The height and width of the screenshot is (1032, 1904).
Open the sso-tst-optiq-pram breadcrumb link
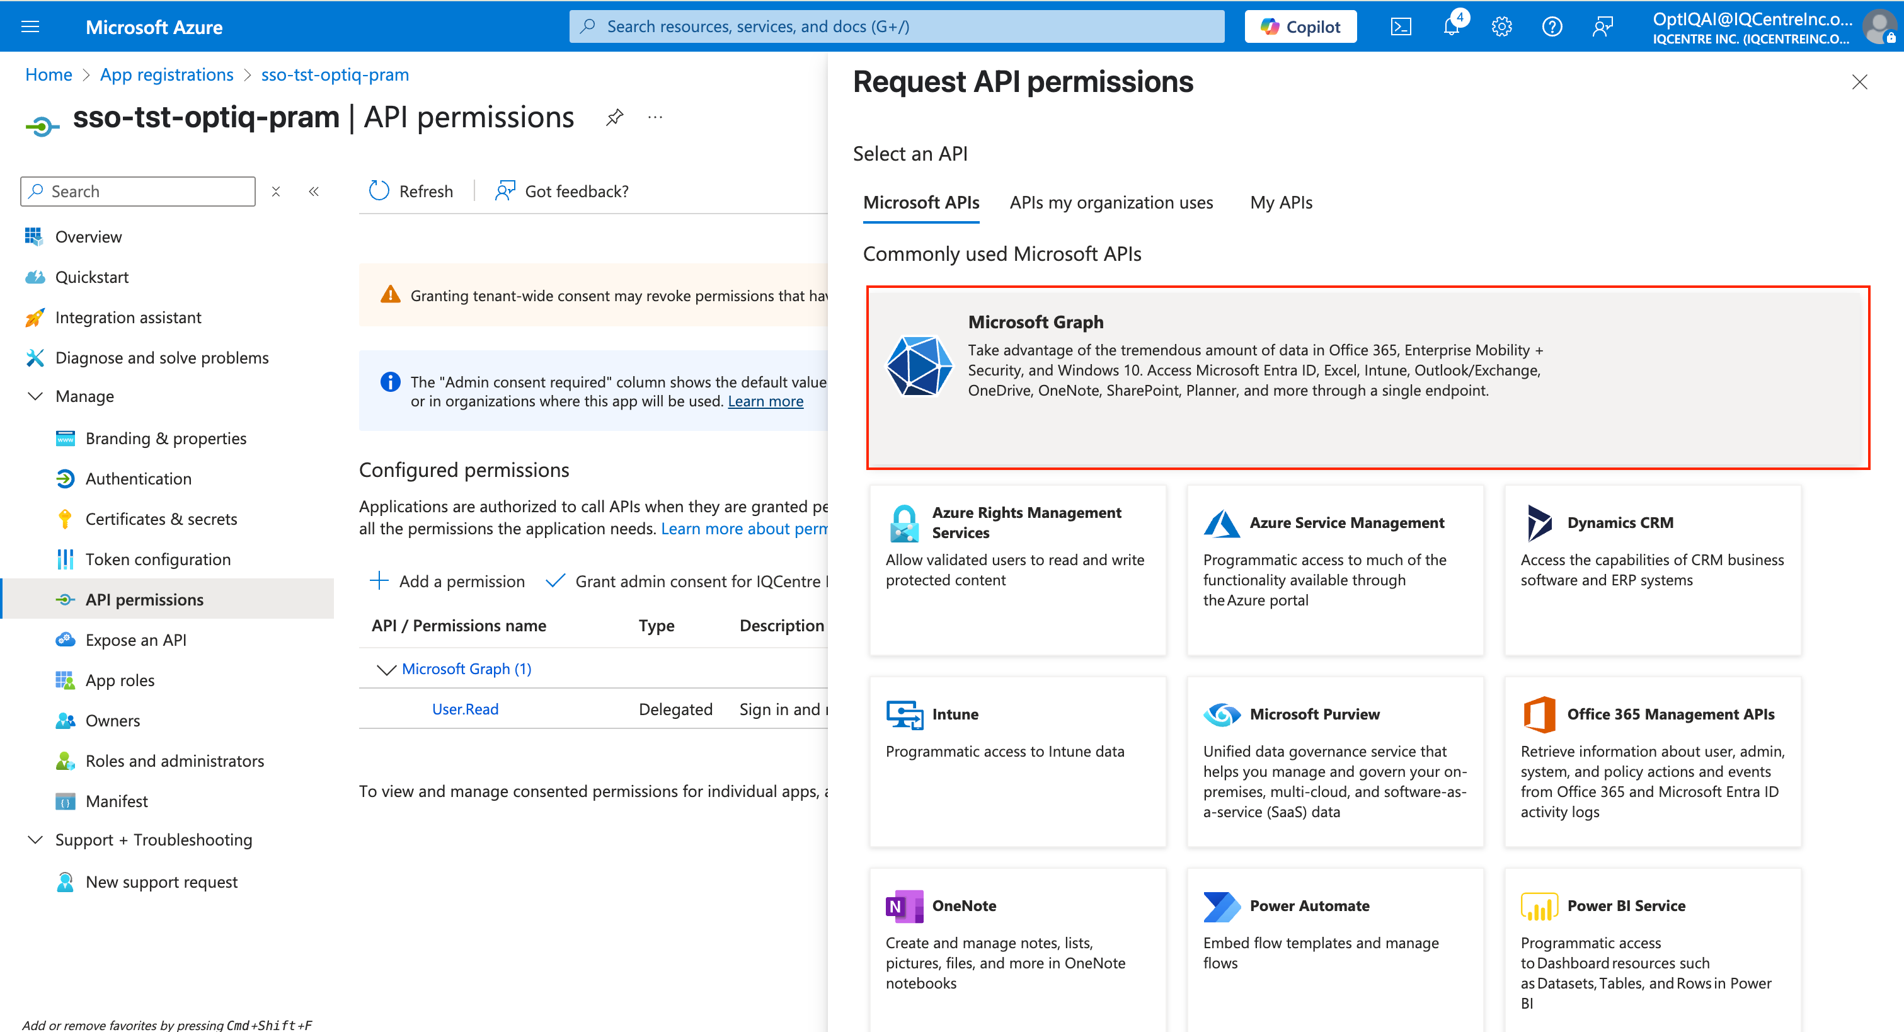click(335, 75)
